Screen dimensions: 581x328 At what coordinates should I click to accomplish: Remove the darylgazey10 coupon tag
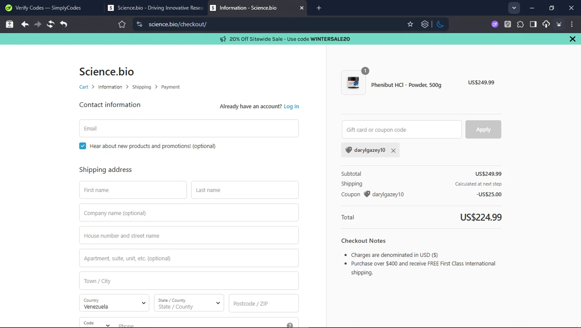pyautogui.click(x=393, y=151)
